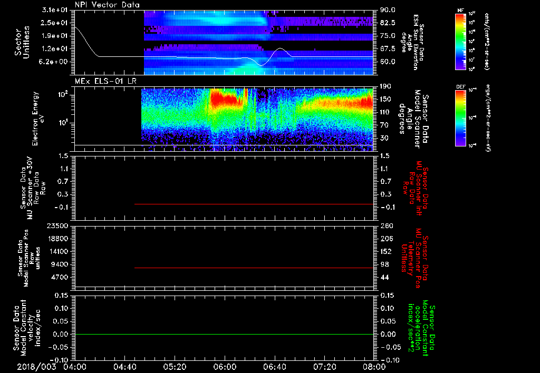Click the '75.0' sun elevation axis value
This screenshot has height=373, width=540.
click(388, 36)
